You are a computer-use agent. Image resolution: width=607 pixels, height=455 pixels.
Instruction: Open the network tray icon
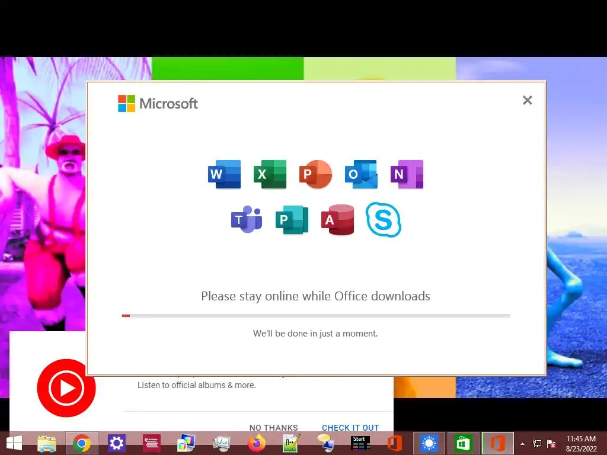(537, 444)
